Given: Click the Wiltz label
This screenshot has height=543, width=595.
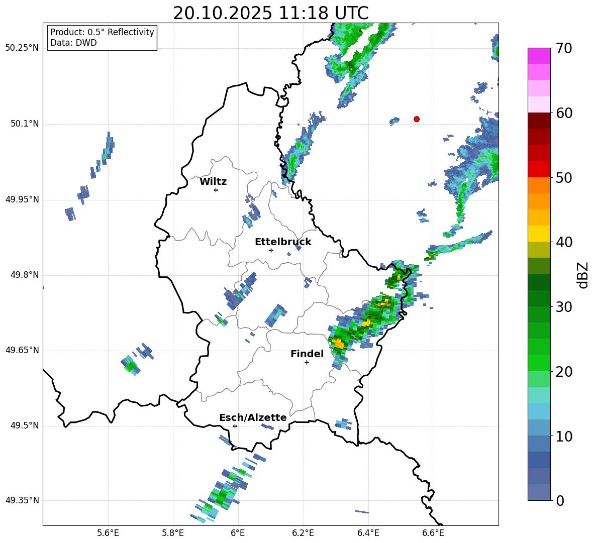Looking at the screenshot, I should (x=213, y=182).
